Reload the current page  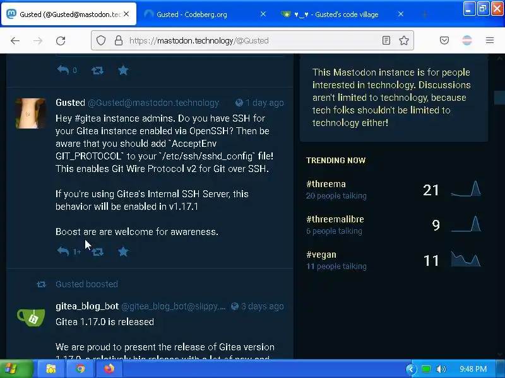(x=61, y=41)
